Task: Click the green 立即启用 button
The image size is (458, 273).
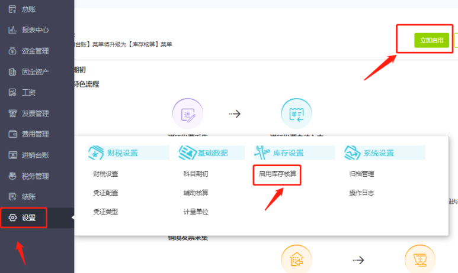Action: click(x=431, y=40)
